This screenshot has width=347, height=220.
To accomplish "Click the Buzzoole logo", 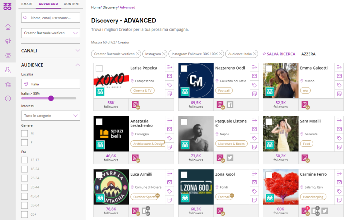I will click(7, 6).
